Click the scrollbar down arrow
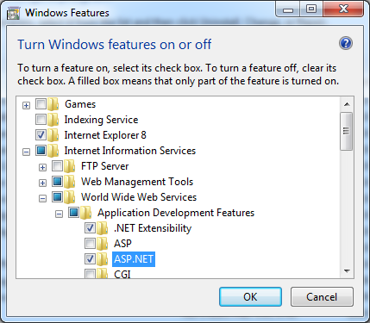This screenshot has height=323, width=370. click(347, 270)
